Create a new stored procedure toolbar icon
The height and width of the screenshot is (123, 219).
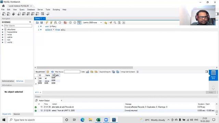pos(33,14)
